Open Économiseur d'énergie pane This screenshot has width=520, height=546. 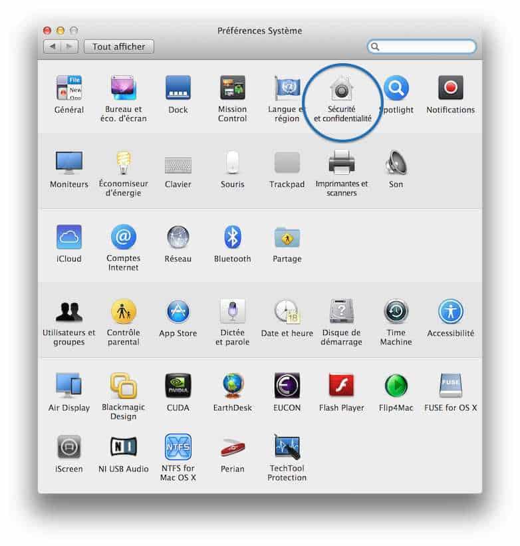pyautogui.click(x=123, y=162)
